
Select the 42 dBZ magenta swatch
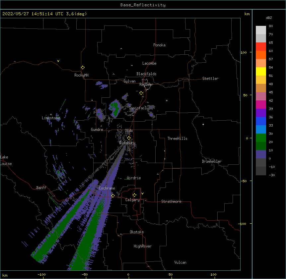point(261,104)
